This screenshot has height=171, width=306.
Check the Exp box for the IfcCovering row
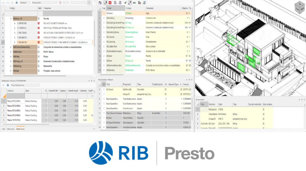104,42
